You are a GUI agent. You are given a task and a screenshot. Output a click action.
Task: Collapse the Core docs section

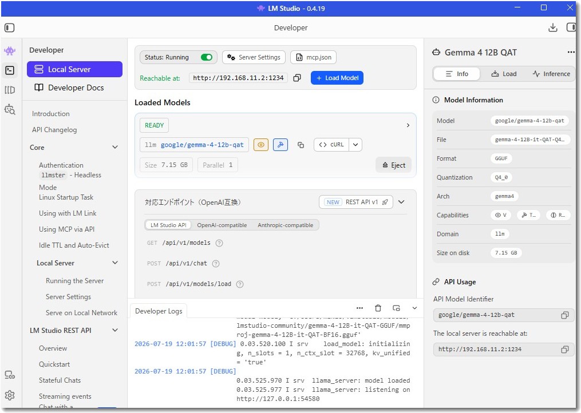tap(115, 147)
